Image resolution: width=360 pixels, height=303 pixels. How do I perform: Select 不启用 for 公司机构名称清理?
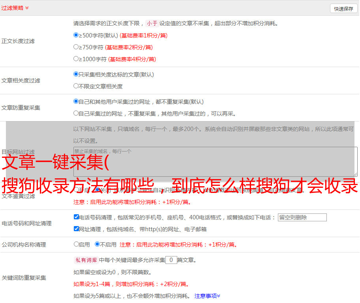[97, 244]
